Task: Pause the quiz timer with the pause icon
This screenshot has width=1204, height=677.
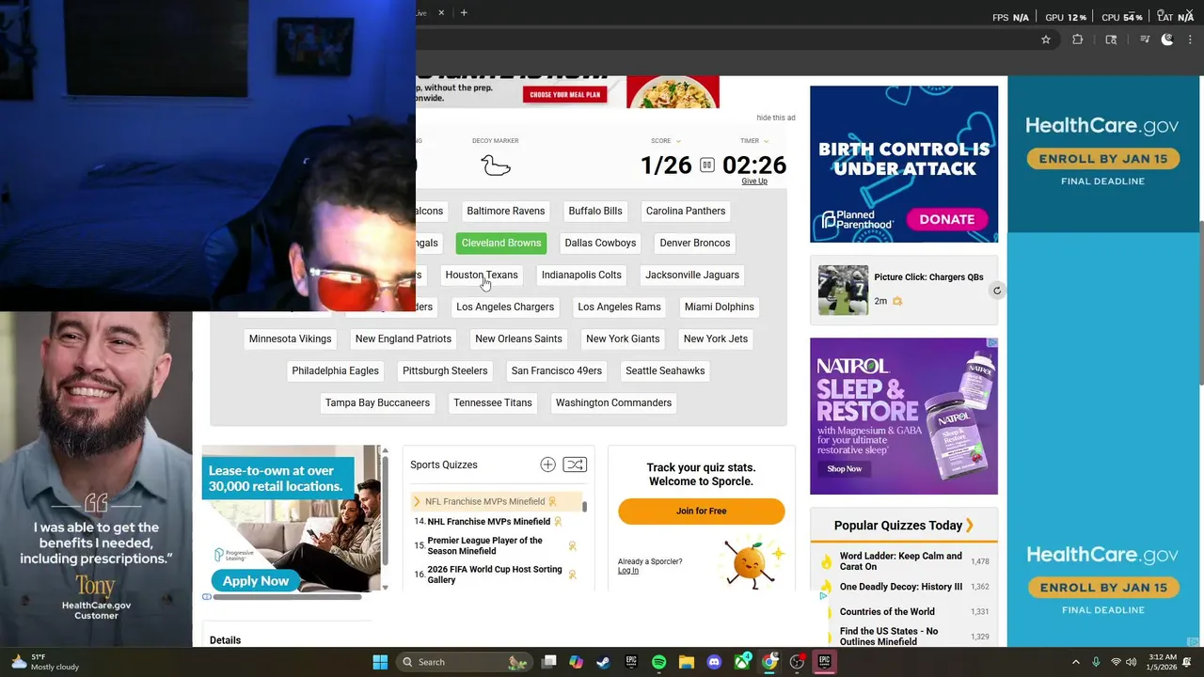Action: coord(707,165)
